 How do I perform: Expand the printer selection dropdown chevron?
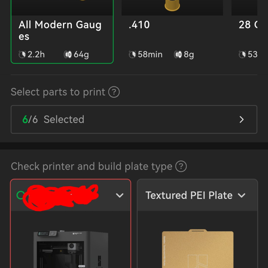pos(120,196)
